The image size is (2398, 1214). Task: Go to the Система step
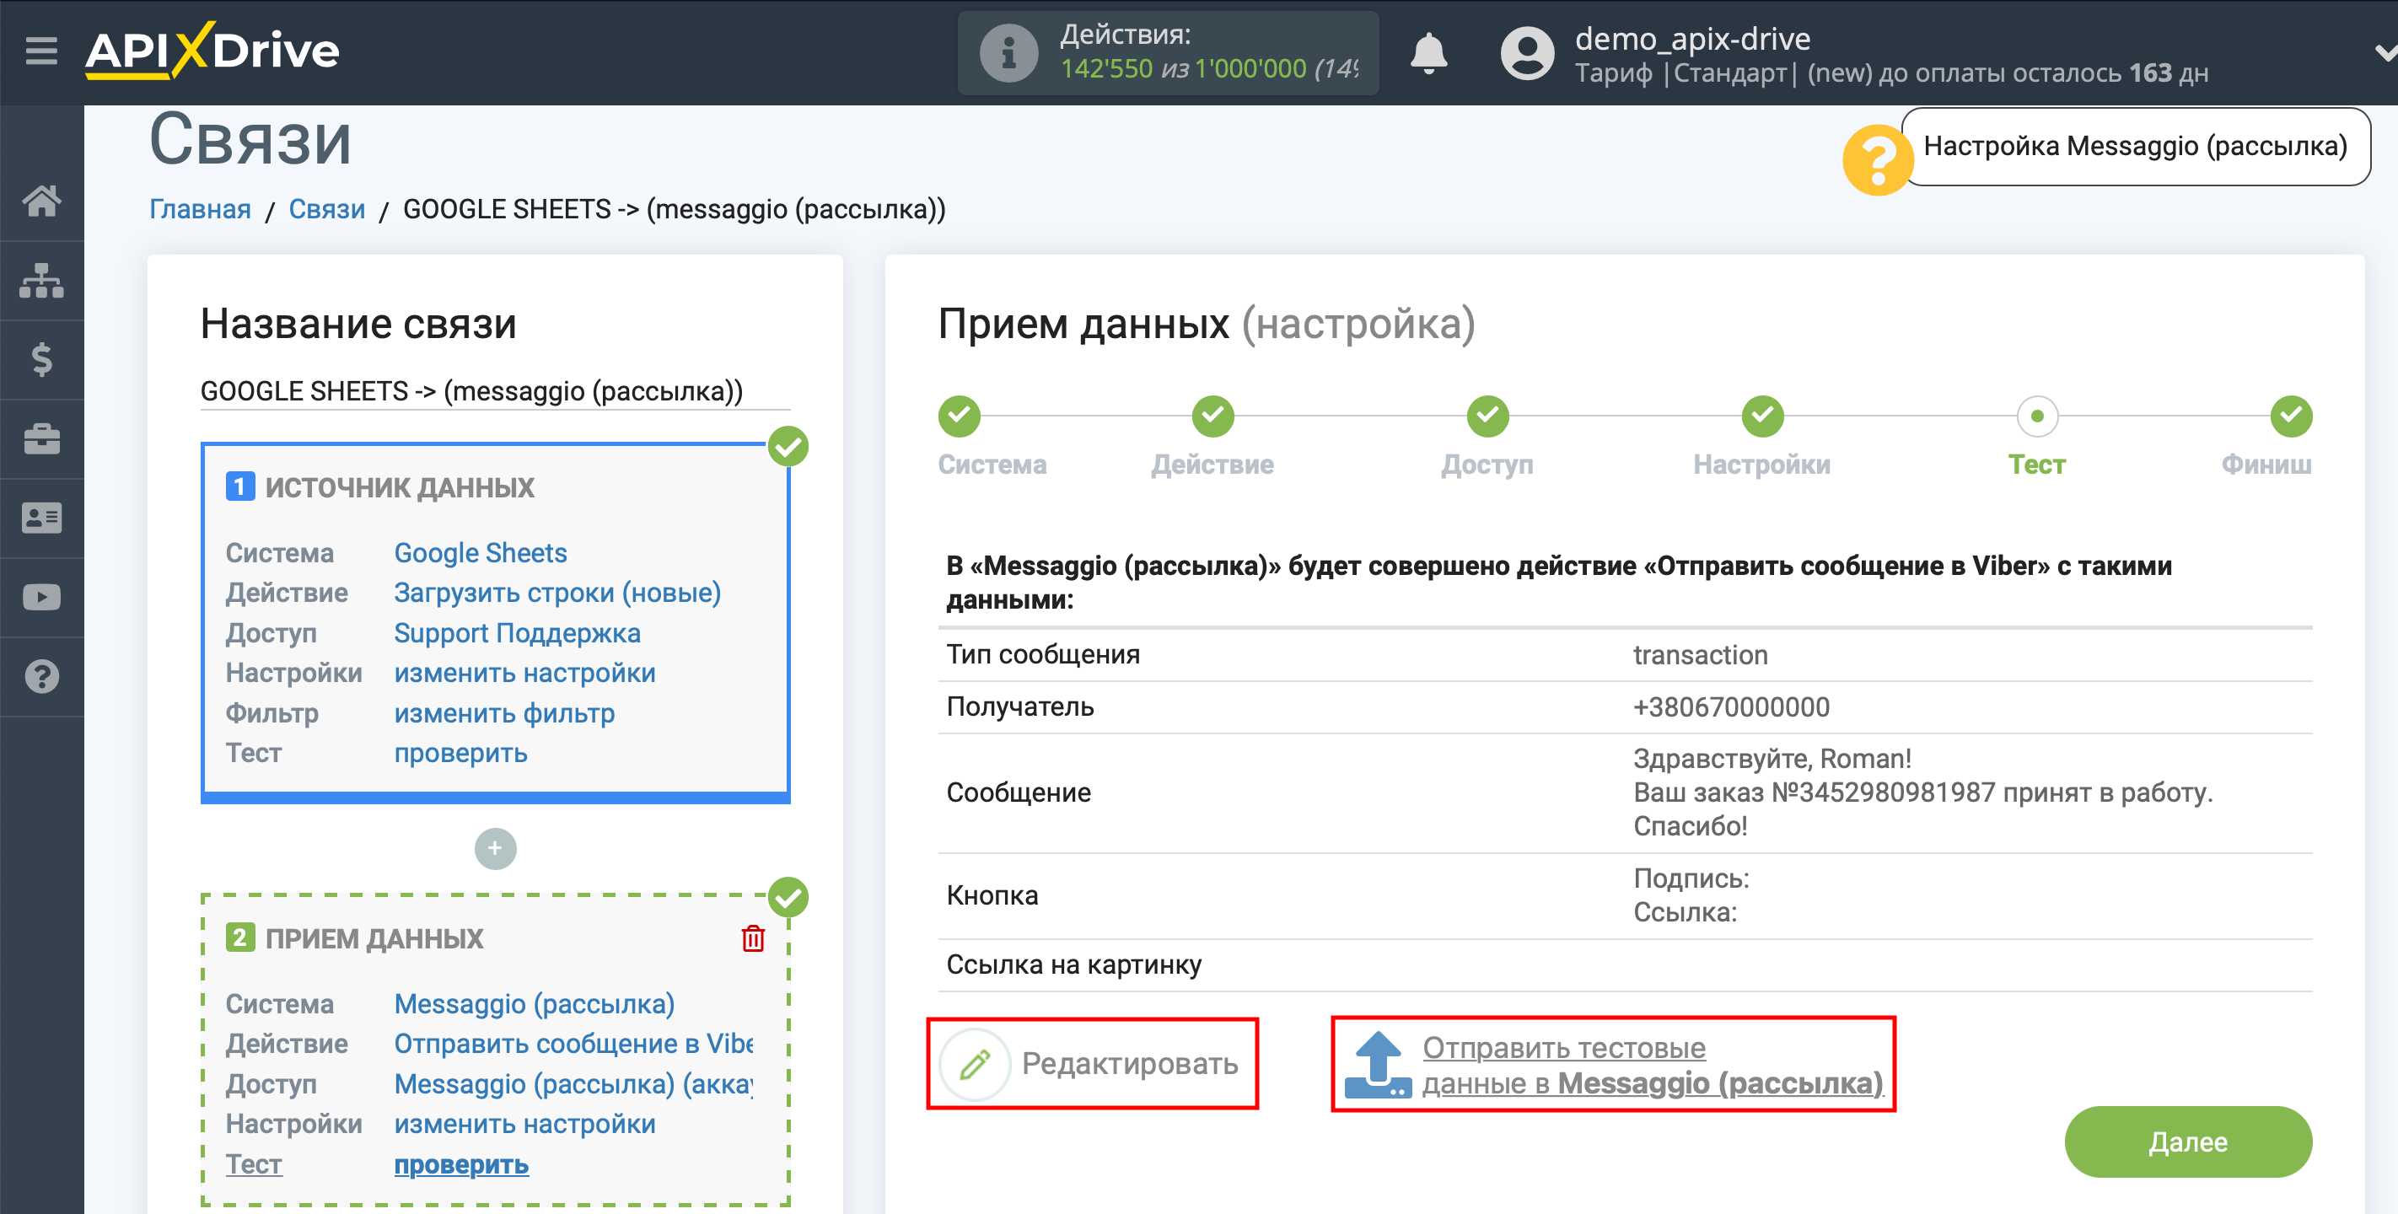pos(960,416)
